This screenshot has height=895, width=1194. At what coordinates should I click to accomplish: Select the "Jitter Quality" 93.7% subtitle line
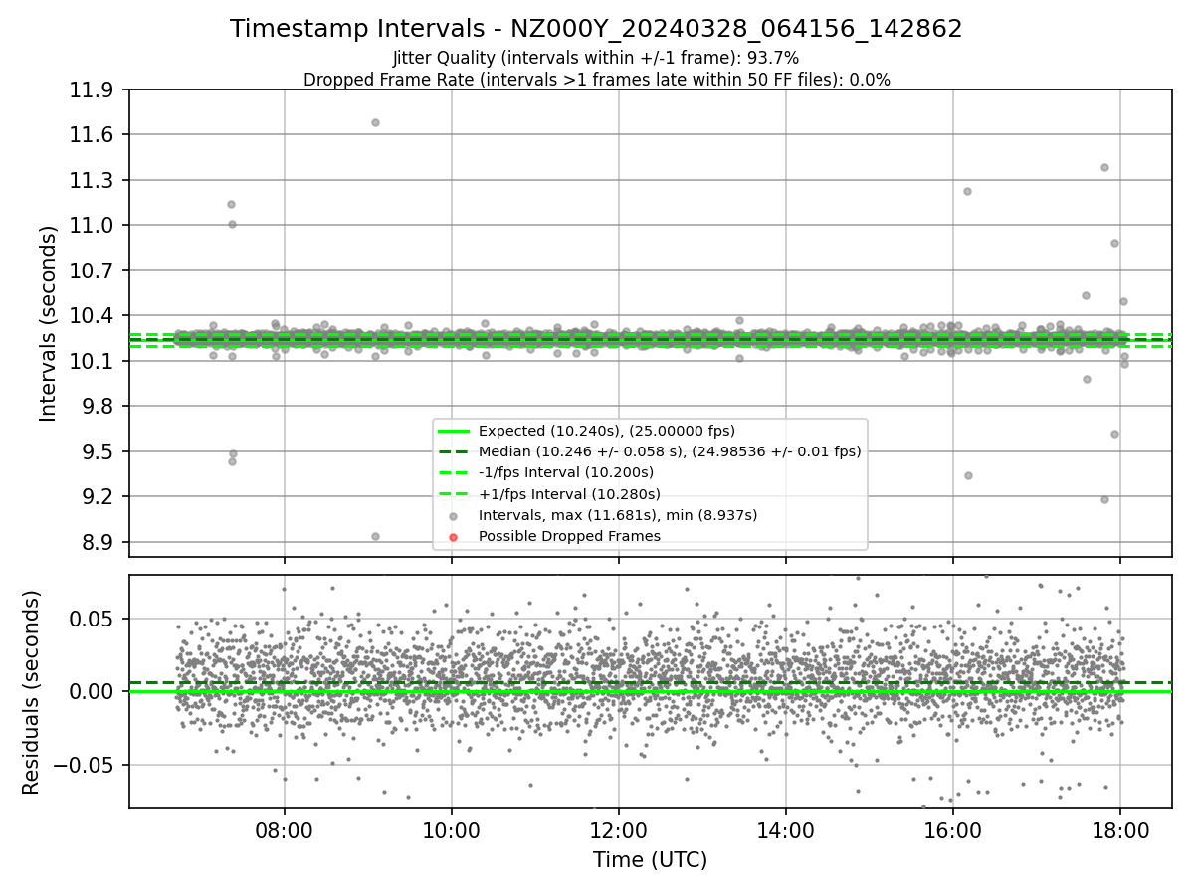tap(596, 58)
